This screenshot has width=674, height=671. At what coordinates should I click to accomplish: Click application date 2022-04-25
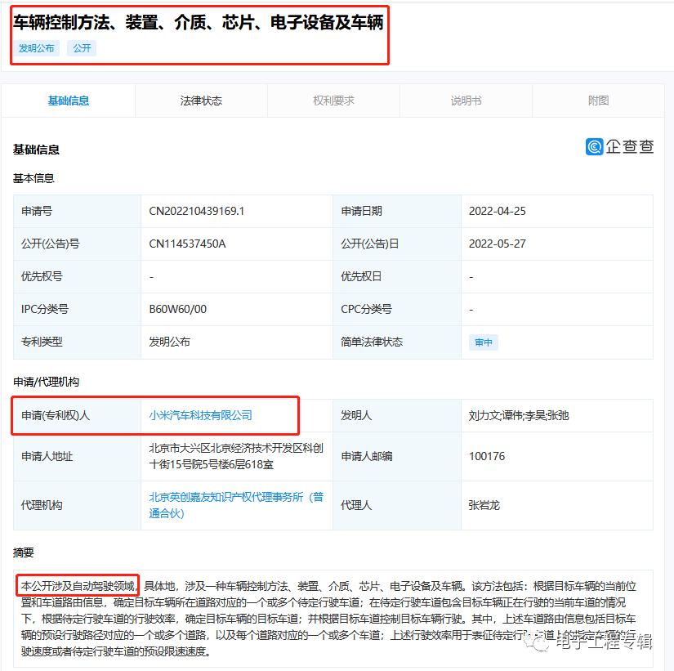[x=498, y=211]
